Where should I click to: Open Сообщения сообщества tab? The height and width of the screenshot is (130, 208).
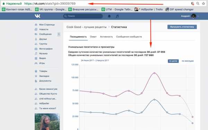(x=129, y=37)
